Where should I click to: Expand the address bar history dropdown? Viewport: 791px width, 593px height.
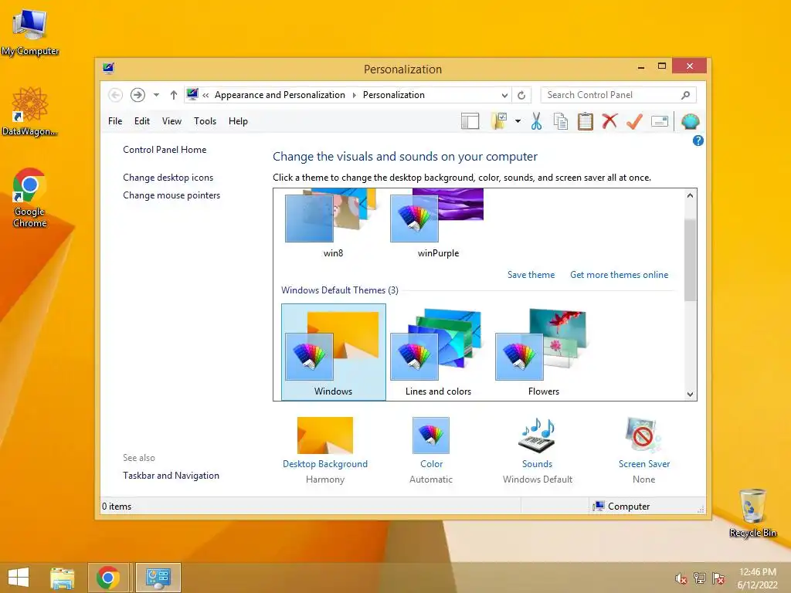point(504,95)
